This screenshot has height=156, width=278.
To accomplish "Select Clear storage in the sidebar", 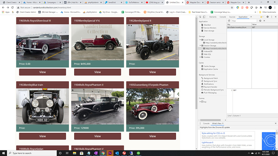I will (x=209, y=31).
